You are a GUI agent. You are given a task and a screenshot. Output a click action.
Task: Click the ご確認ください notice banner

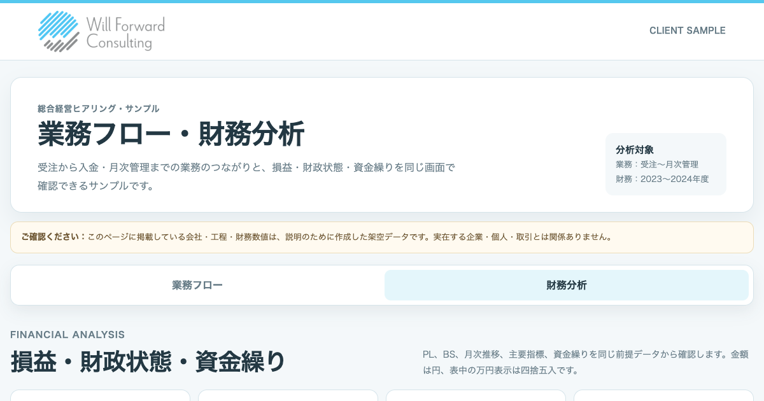coord(382,237)
